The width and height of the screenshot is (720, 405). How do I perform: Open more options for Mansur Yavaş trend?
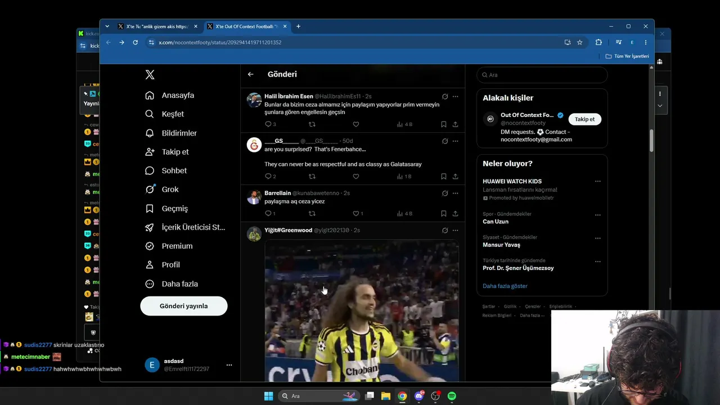[597, 238]
